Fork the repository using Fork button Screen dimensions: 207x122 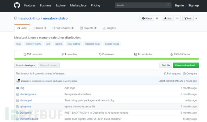tap(188, 18)
